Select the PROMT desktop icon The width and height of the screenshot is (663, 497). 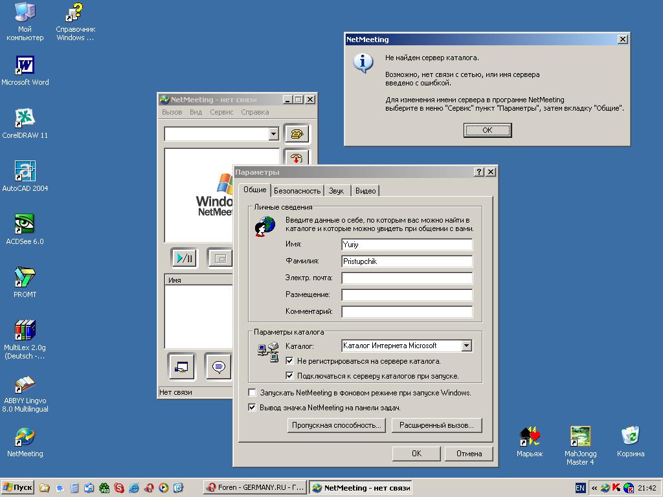point(25,283)
